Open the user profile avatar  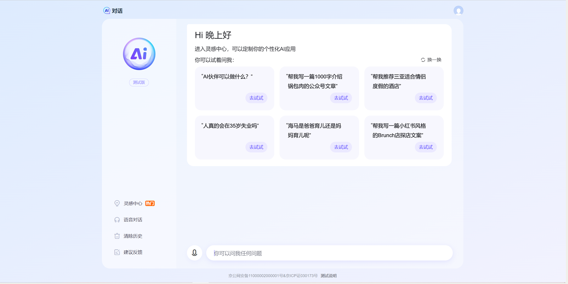(x=458, y=11)
